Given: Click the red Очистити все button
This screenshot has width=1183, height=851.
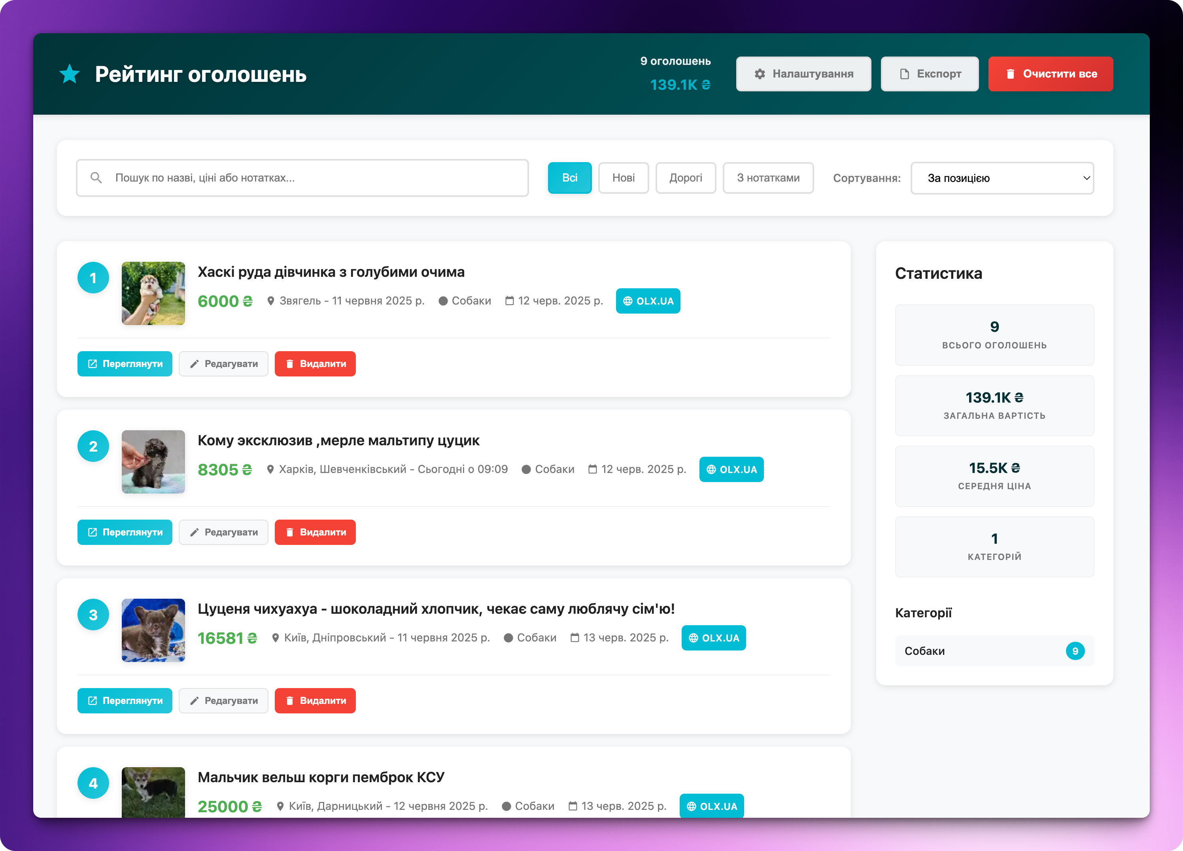Looking at the screenshot, I should click(1051, 74).
